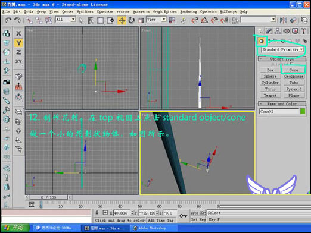Toggle the Window/Crossing selection icon

click(x=110, y=20)
